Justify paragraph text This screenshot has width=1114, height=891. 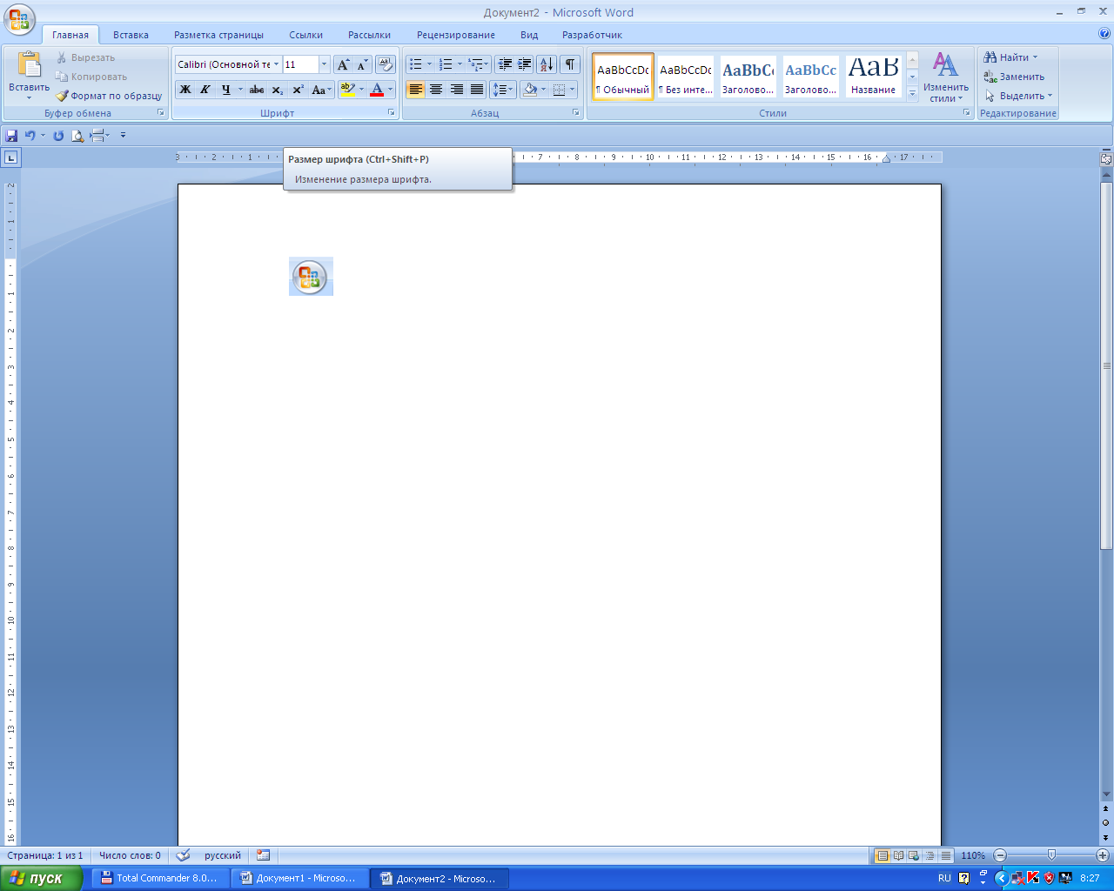click(477, 90)
